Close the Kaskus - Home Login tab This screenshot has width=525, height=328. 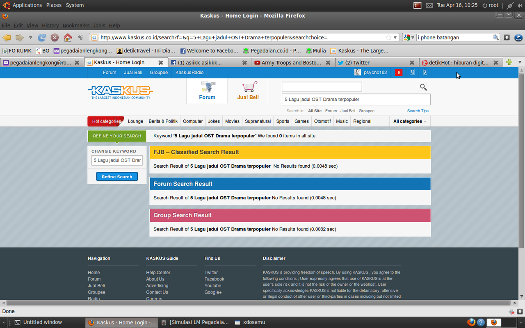(161, 63)
